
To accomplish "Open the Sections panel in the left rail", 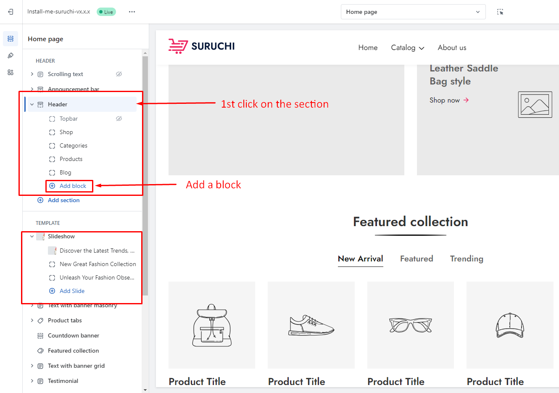I will pos(11,39).
